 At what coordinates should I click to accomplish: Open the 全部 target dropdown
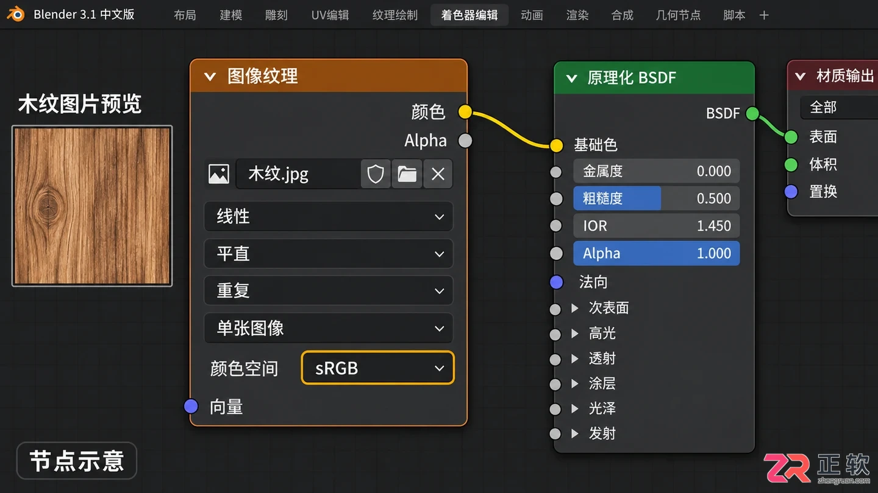tap(839, 108)
